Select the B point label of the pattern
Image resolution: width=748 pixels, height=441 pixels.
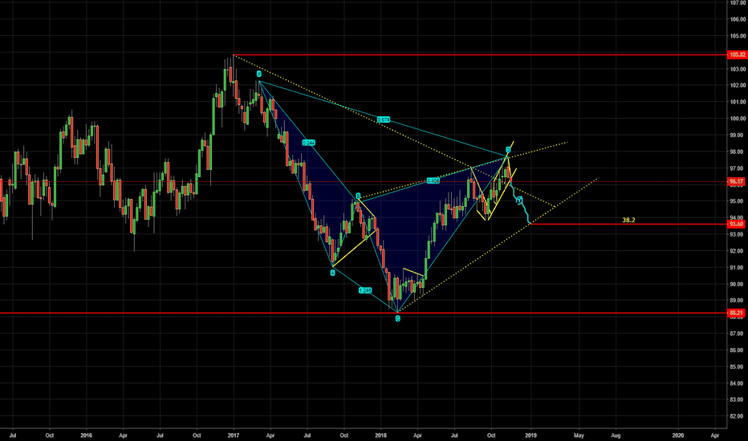(358, 196)
